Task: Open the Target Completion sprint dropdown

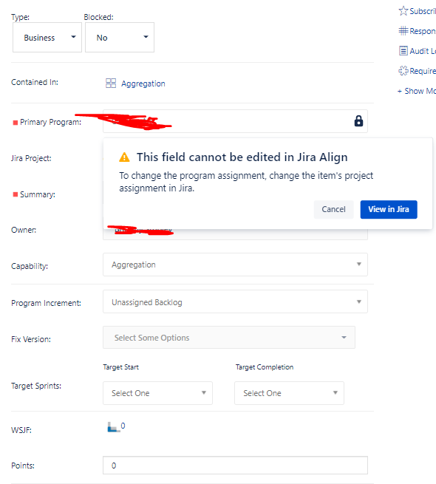Action: tap(290, 393)
